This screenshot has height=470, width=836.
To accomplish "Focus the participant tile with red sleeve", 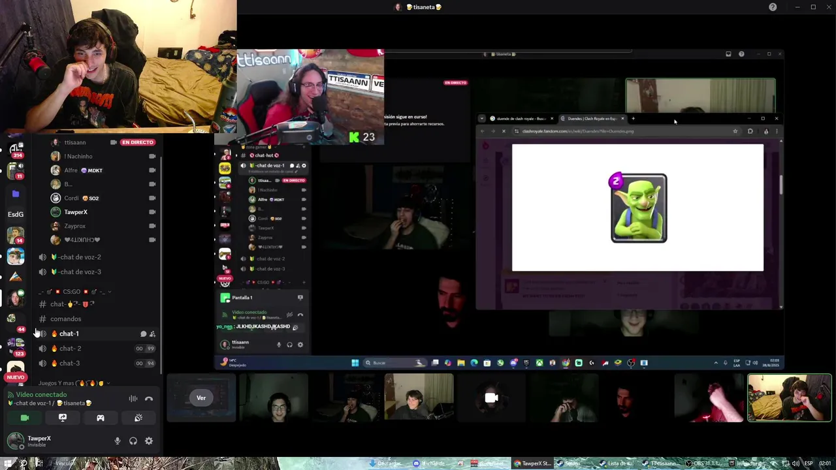I will point(709,397).
